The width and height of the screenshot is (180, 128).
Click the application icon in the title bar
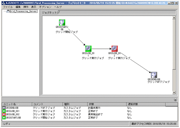(4, 3)
